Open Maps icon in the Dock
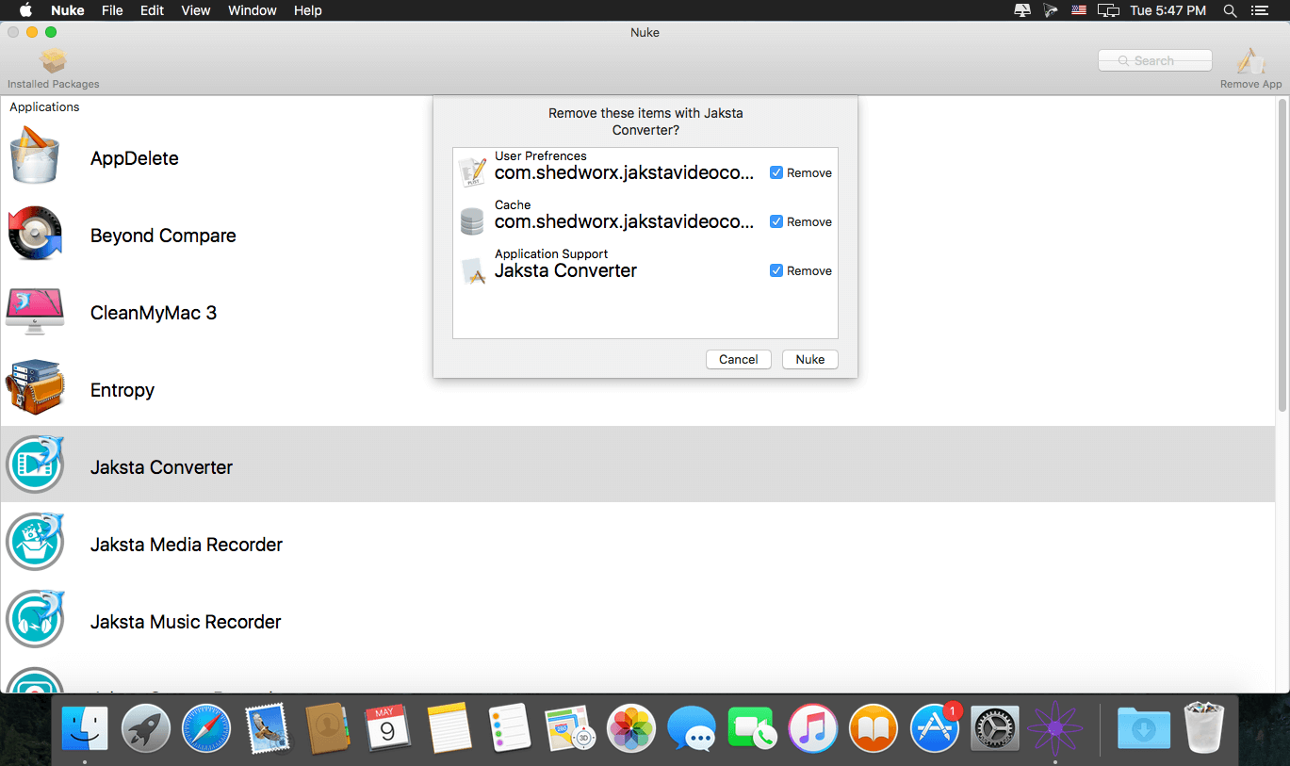 coord(570,728)
